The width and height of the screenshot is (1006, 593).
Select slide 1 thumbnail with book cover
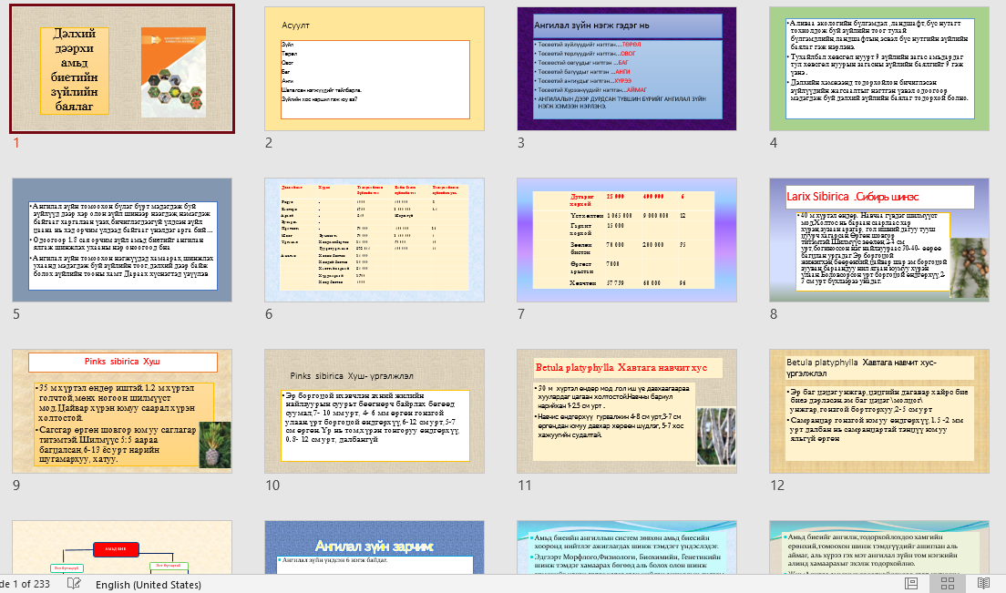[x=122, y=68]
